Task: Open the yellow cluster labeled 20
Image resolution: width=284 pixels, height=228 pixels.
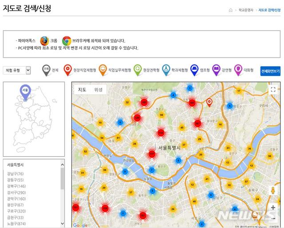Action: (201, 154)
